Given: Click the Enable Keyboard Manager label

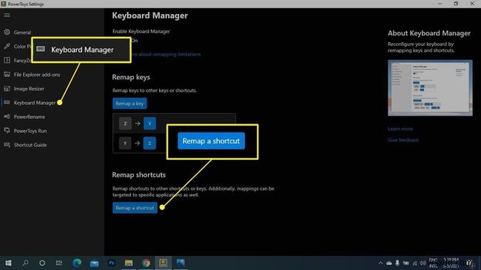Looking at the screenshot, I should [x=141, y=31].
